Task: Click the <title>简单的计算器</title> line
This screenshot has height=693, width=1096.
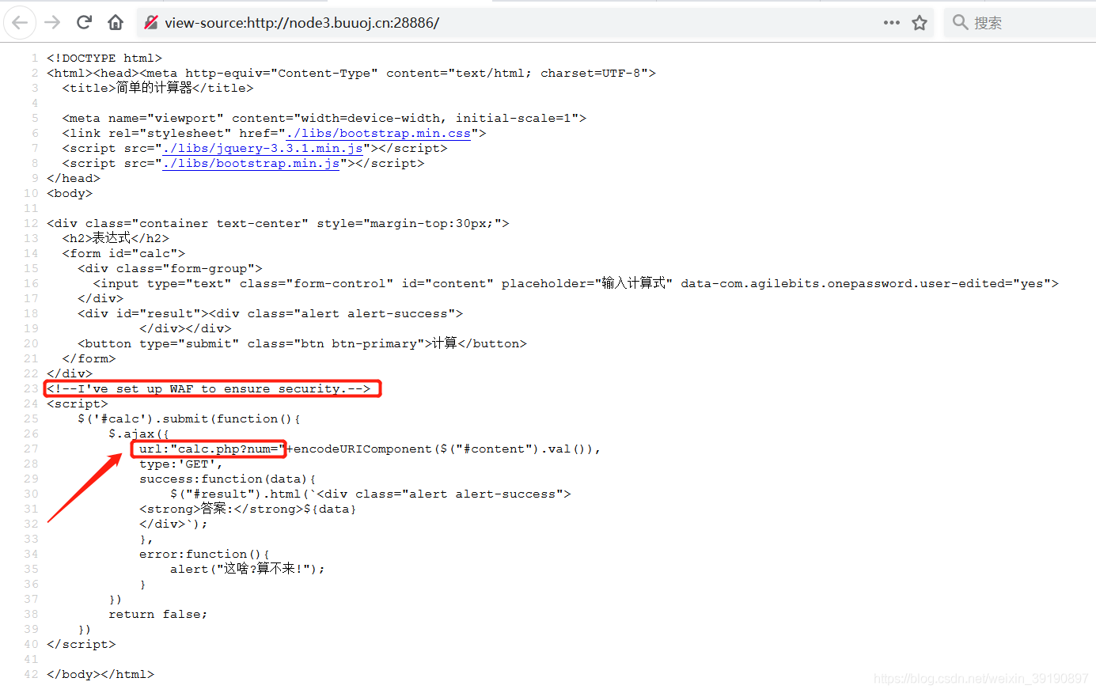Action: tap(157, 88)
